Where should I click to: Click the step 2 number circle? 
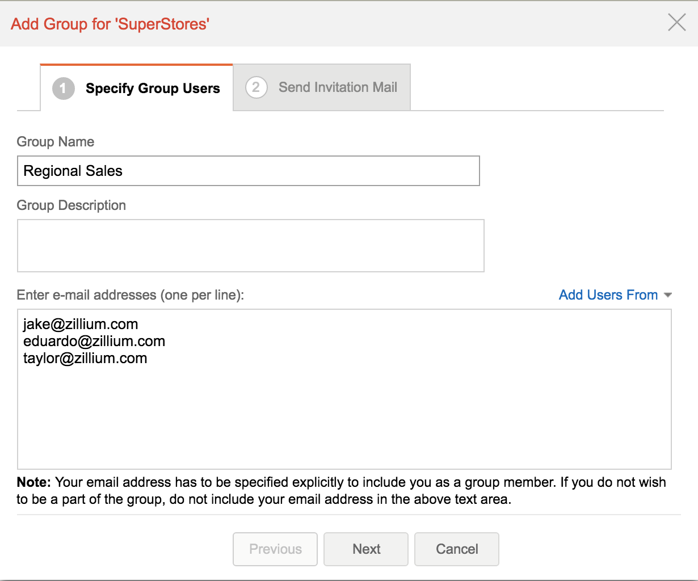coord(256,87)
